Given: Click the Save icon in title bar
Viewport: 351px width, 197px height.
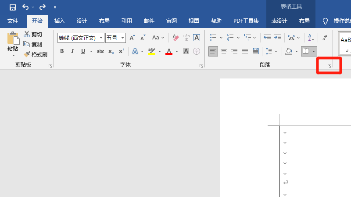Looking at the screenshot, I should (13, 7).
